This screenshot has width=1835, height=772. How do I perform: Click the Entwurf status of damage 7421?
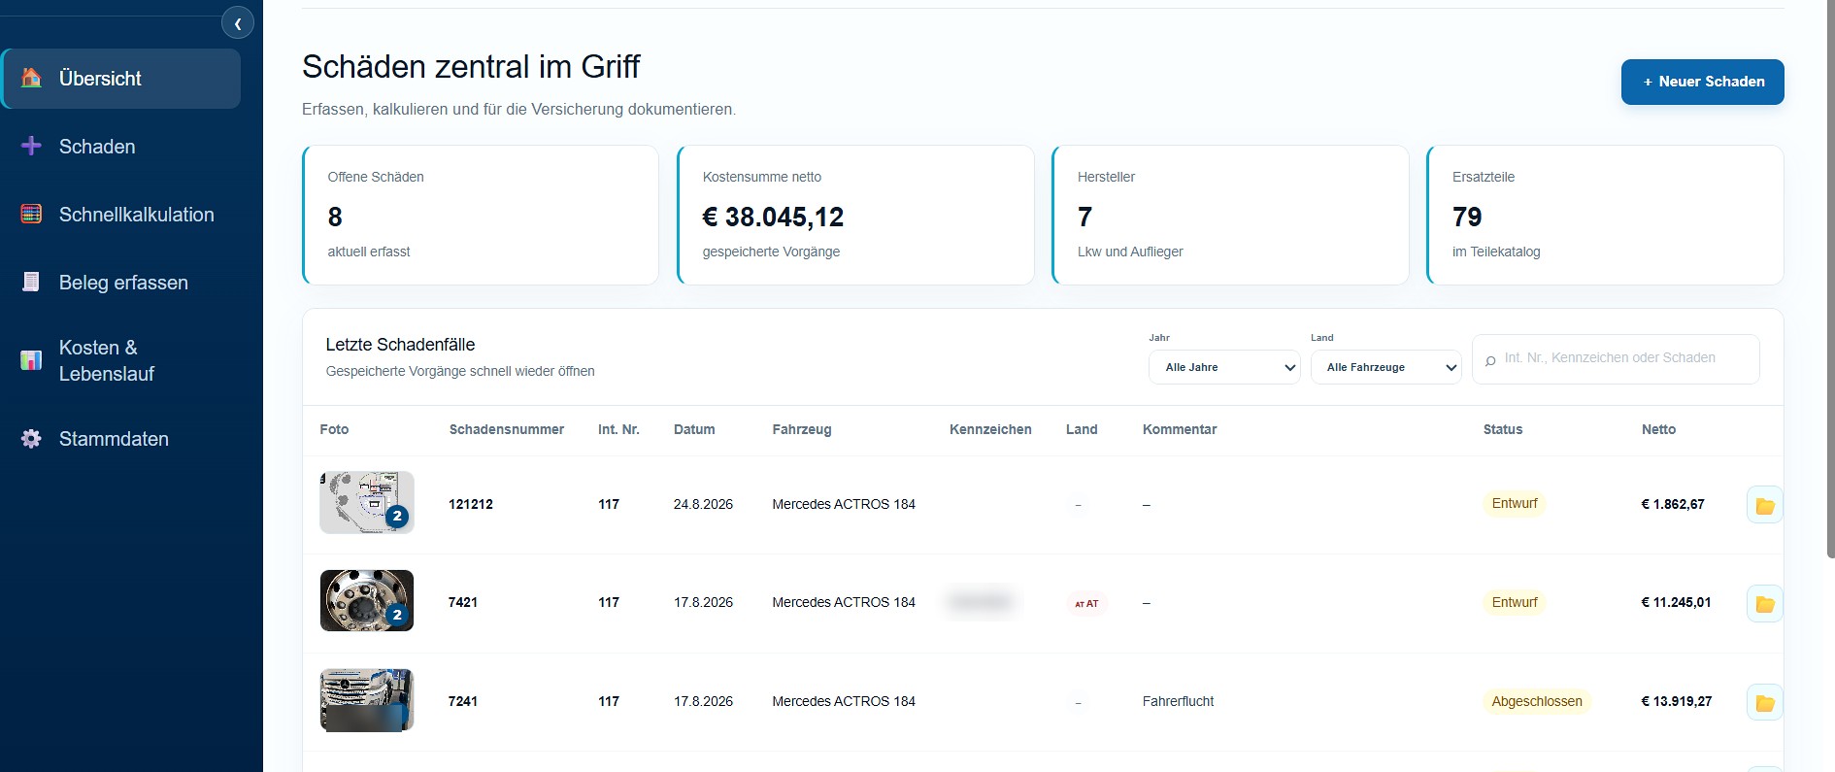coord(1515,602)
